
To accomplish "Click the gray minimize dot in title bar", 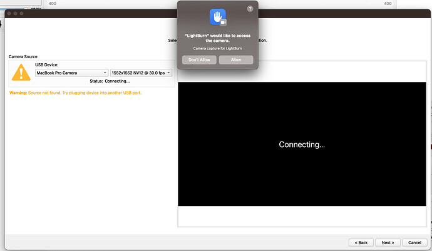I will pyautogui.click(x=15, y=14).
